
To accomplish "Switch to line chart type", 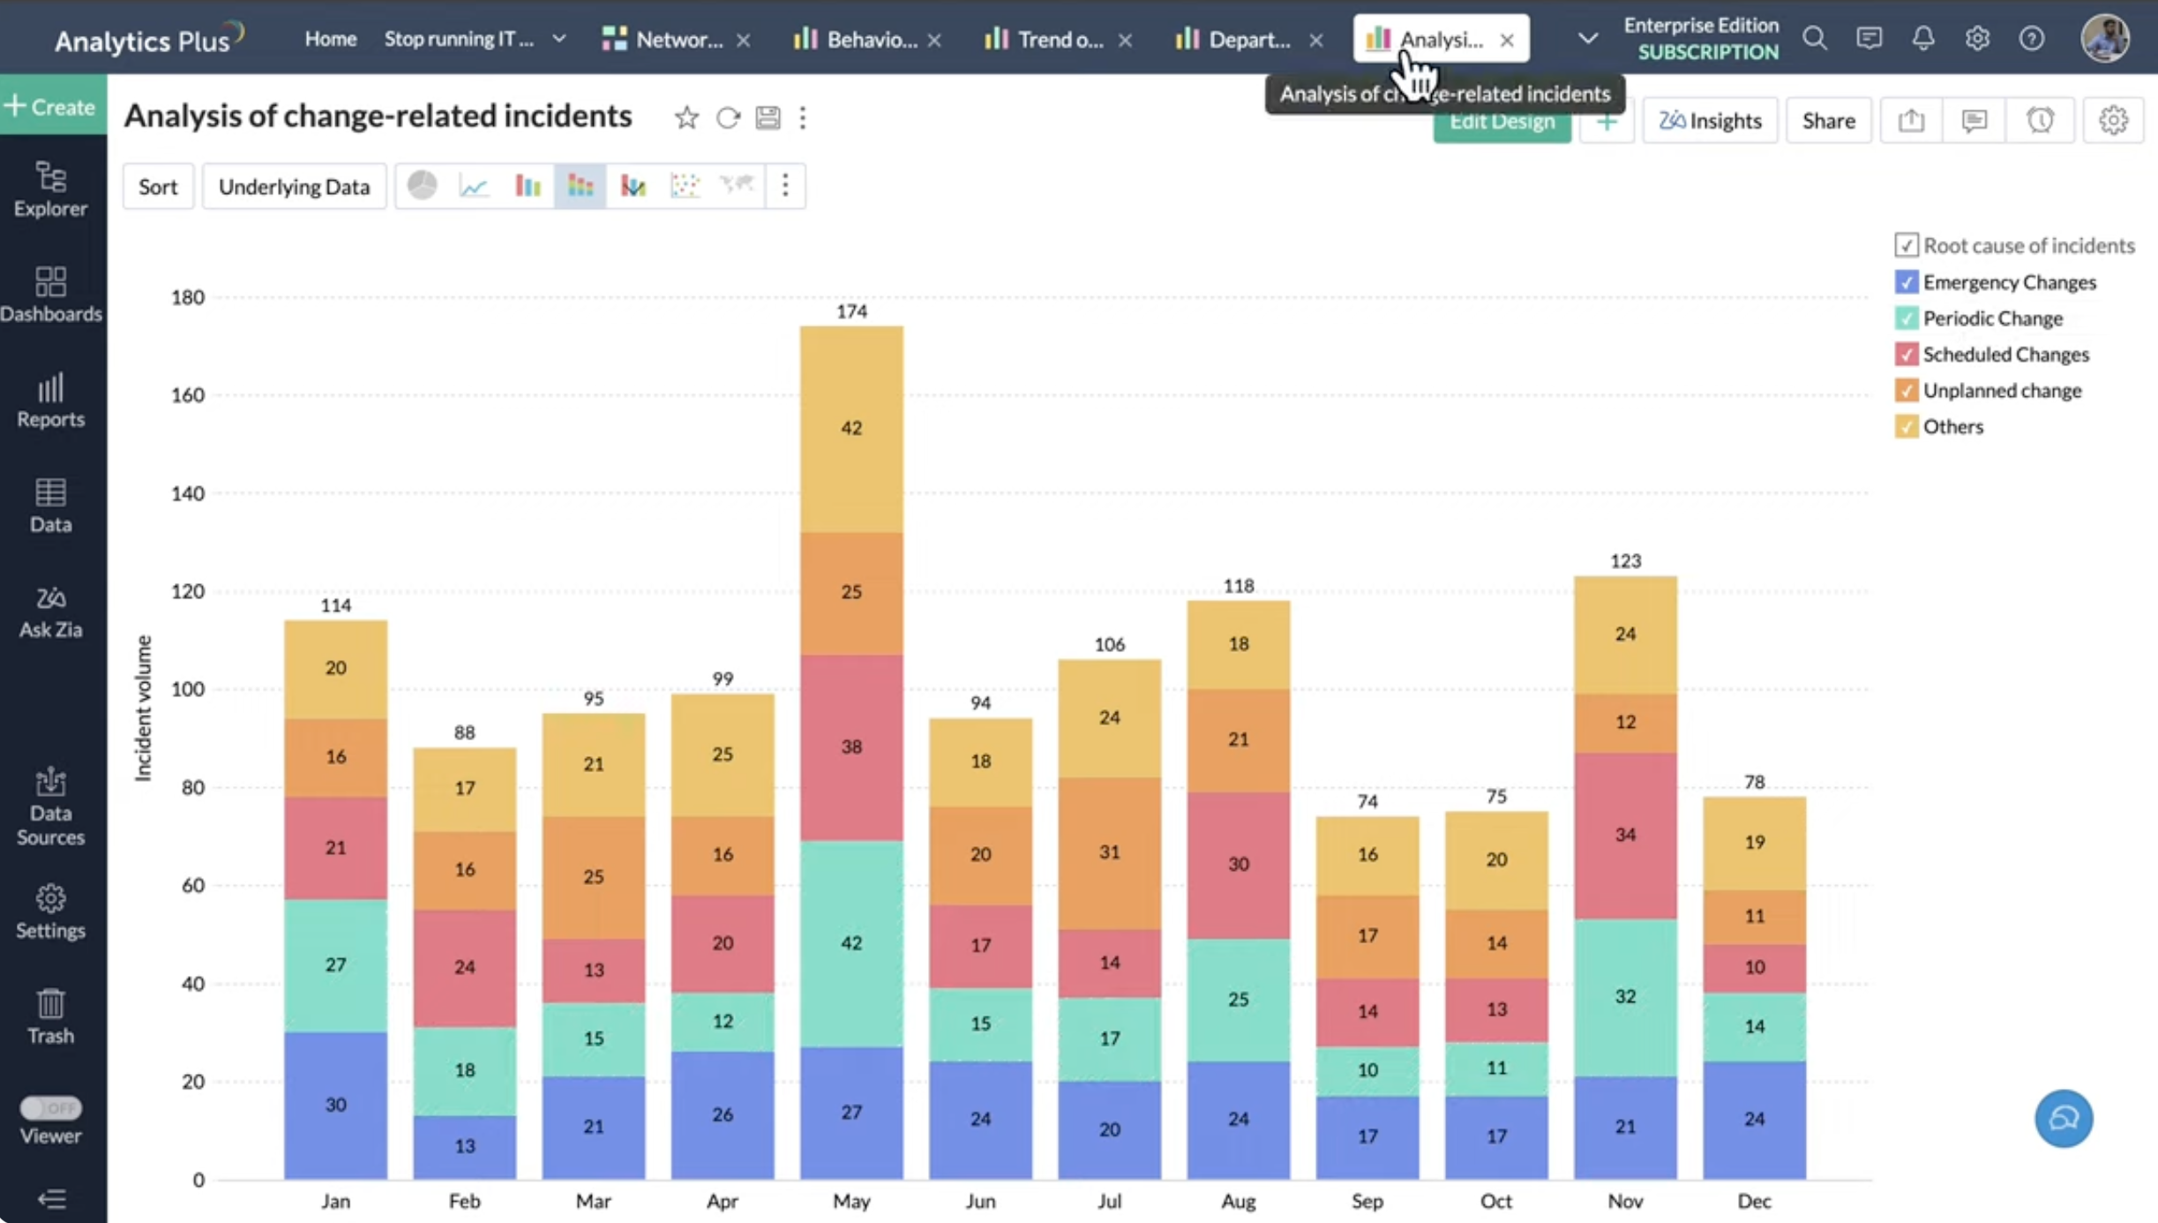I will [475, 185].
